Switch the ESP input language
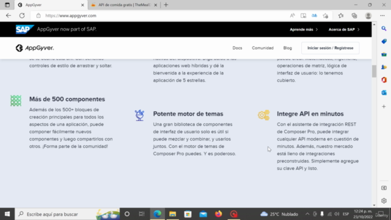The height and width of the screenshot is (220, 391). coord(346,214)
